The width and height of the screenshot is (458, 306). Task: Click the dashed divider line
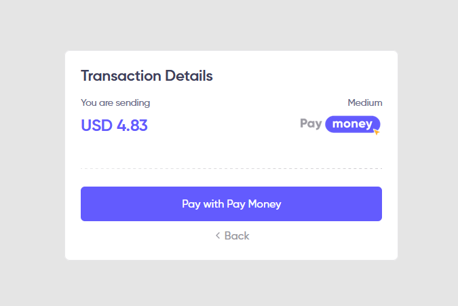click(x=231, y=168)
